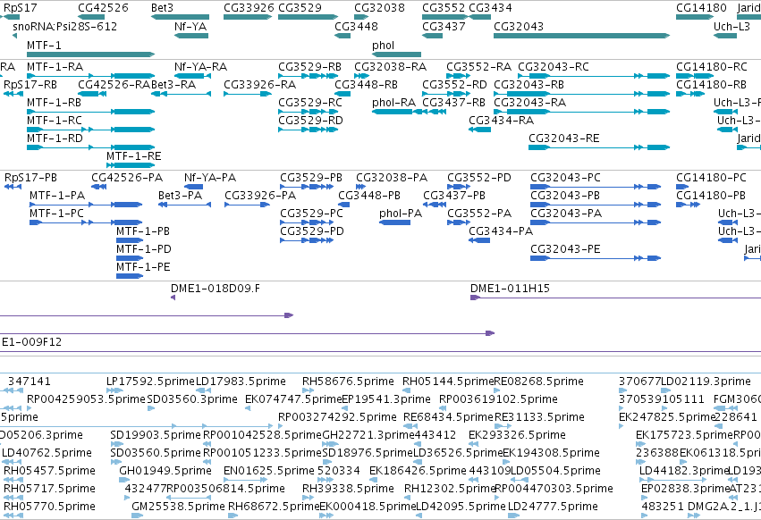This screenshot has width=761, height=520.
Task: Click transcript MTF-1-RE
Action: click(134, 156)
